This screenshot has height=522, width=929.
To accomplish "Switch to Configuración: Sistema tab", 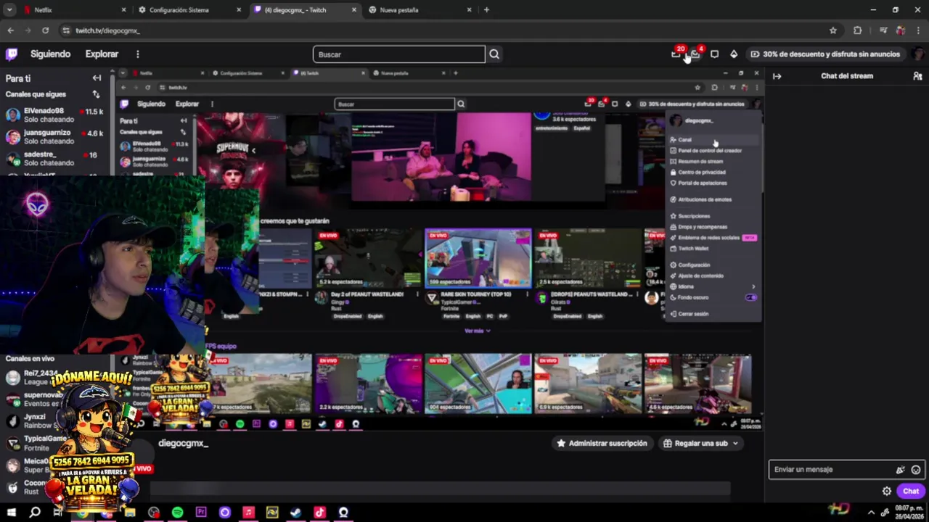I will pos(190,10).
